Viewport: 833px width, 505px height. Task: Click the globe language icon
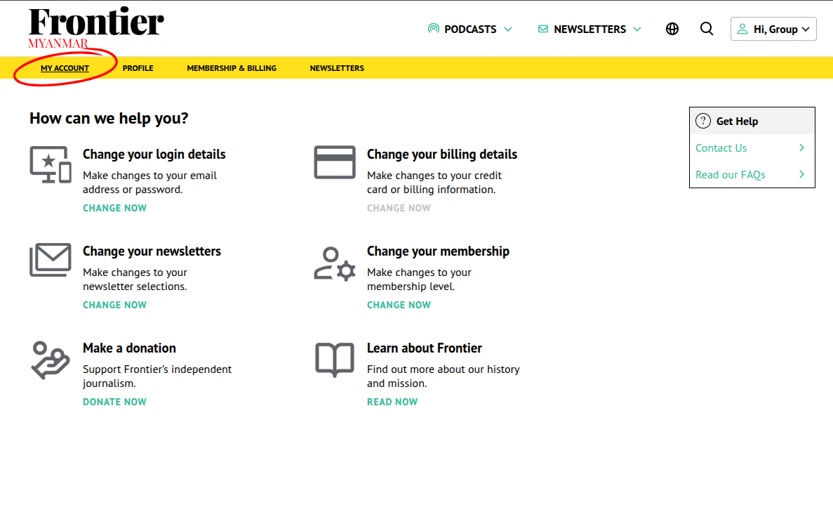point(672,29)
